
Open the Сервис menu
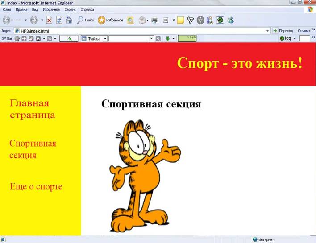click(x=70, y=9)
